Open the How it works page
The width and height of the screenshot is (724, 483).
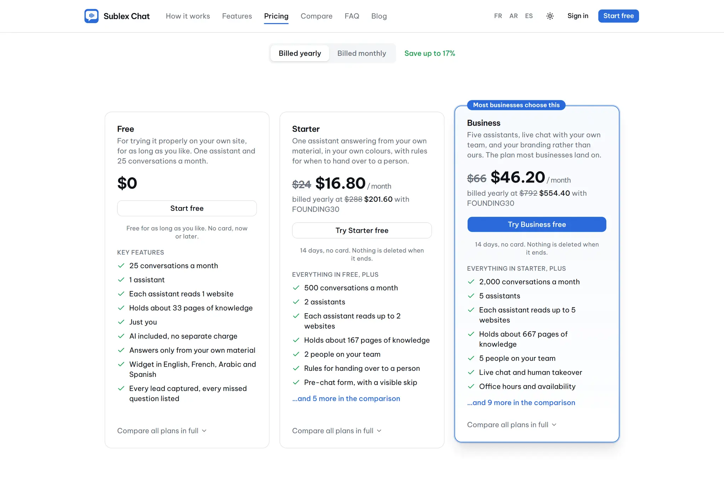point(188,16)
